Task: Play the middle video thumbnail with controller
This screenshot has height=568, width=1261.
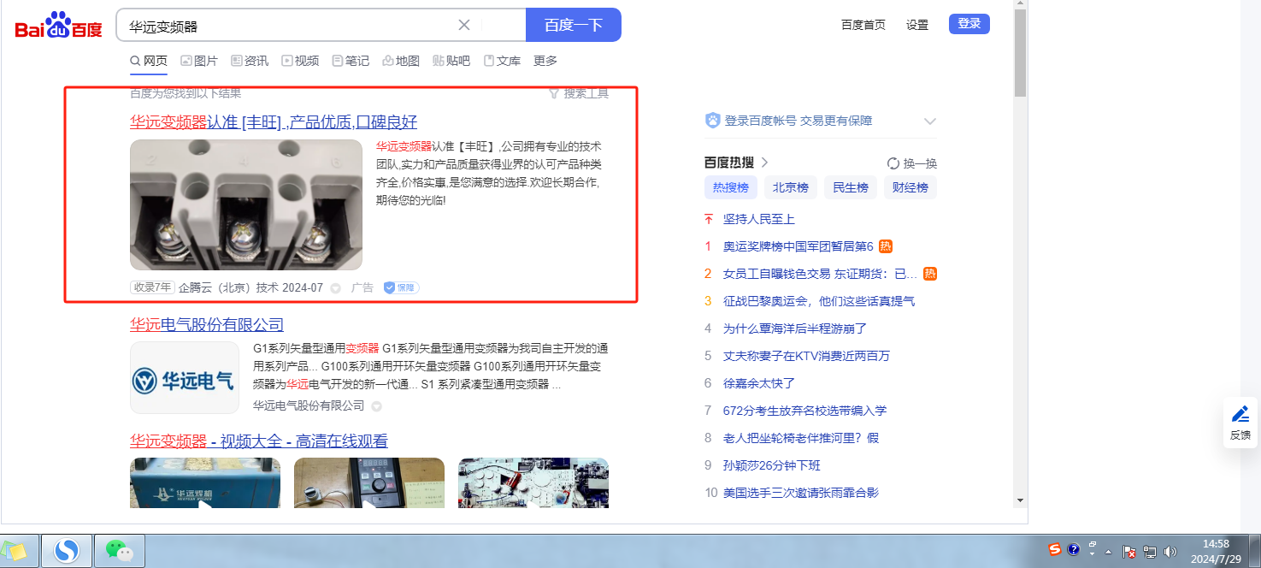Action: tap(369, 483)
